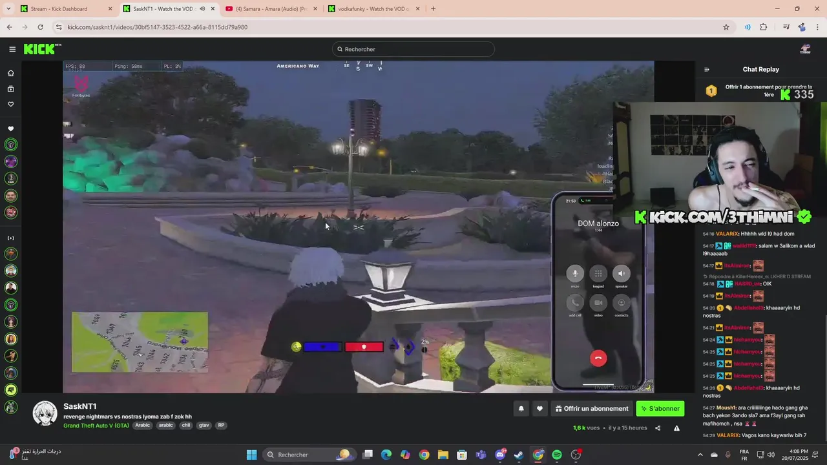
Task: Open the Kick sidebar hamburger menu
Action: 12,49
